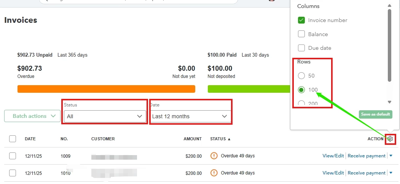Expand the Date filter Last 12 months
400x184 pixels.
coord(190,116)
